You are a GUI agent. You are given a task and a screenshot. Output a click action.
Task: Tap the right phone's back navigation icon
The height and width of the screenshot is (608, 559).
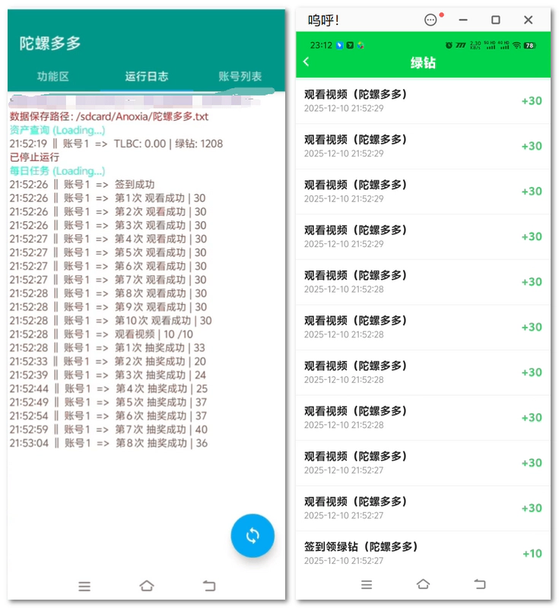click(479, 584)
